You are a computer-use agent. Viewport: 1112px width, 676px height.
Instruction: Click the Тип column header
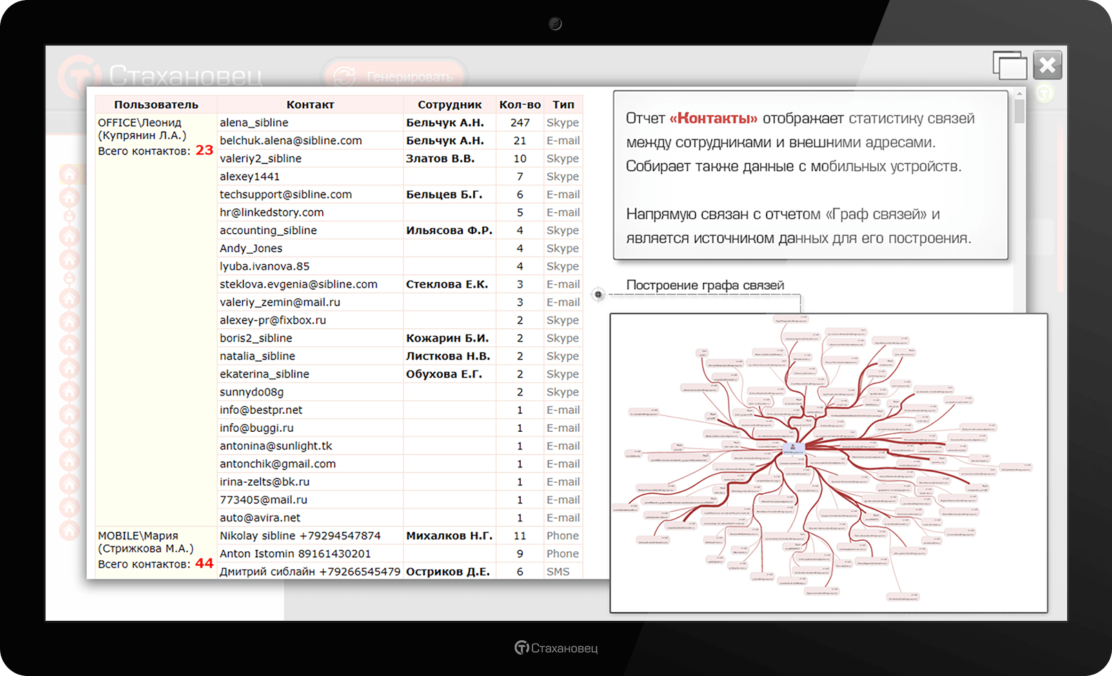(x=563, y=105)
